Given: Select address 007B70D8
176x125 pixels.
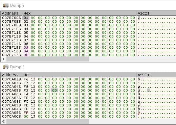Looking at the screenshot, I should click(x=12, y=18).
